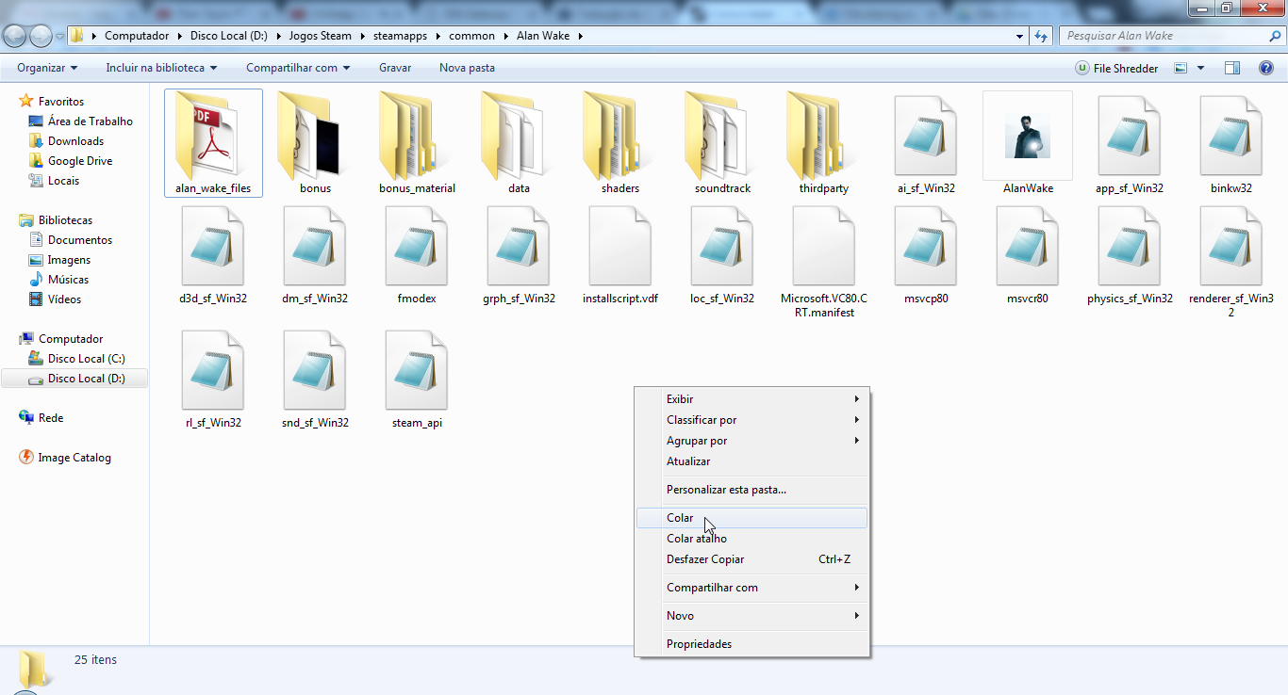Image resolution: width=1288 pixels, height=695 pixels.
Task: Open the alan_wake_files folder
Action: (213, 142)
